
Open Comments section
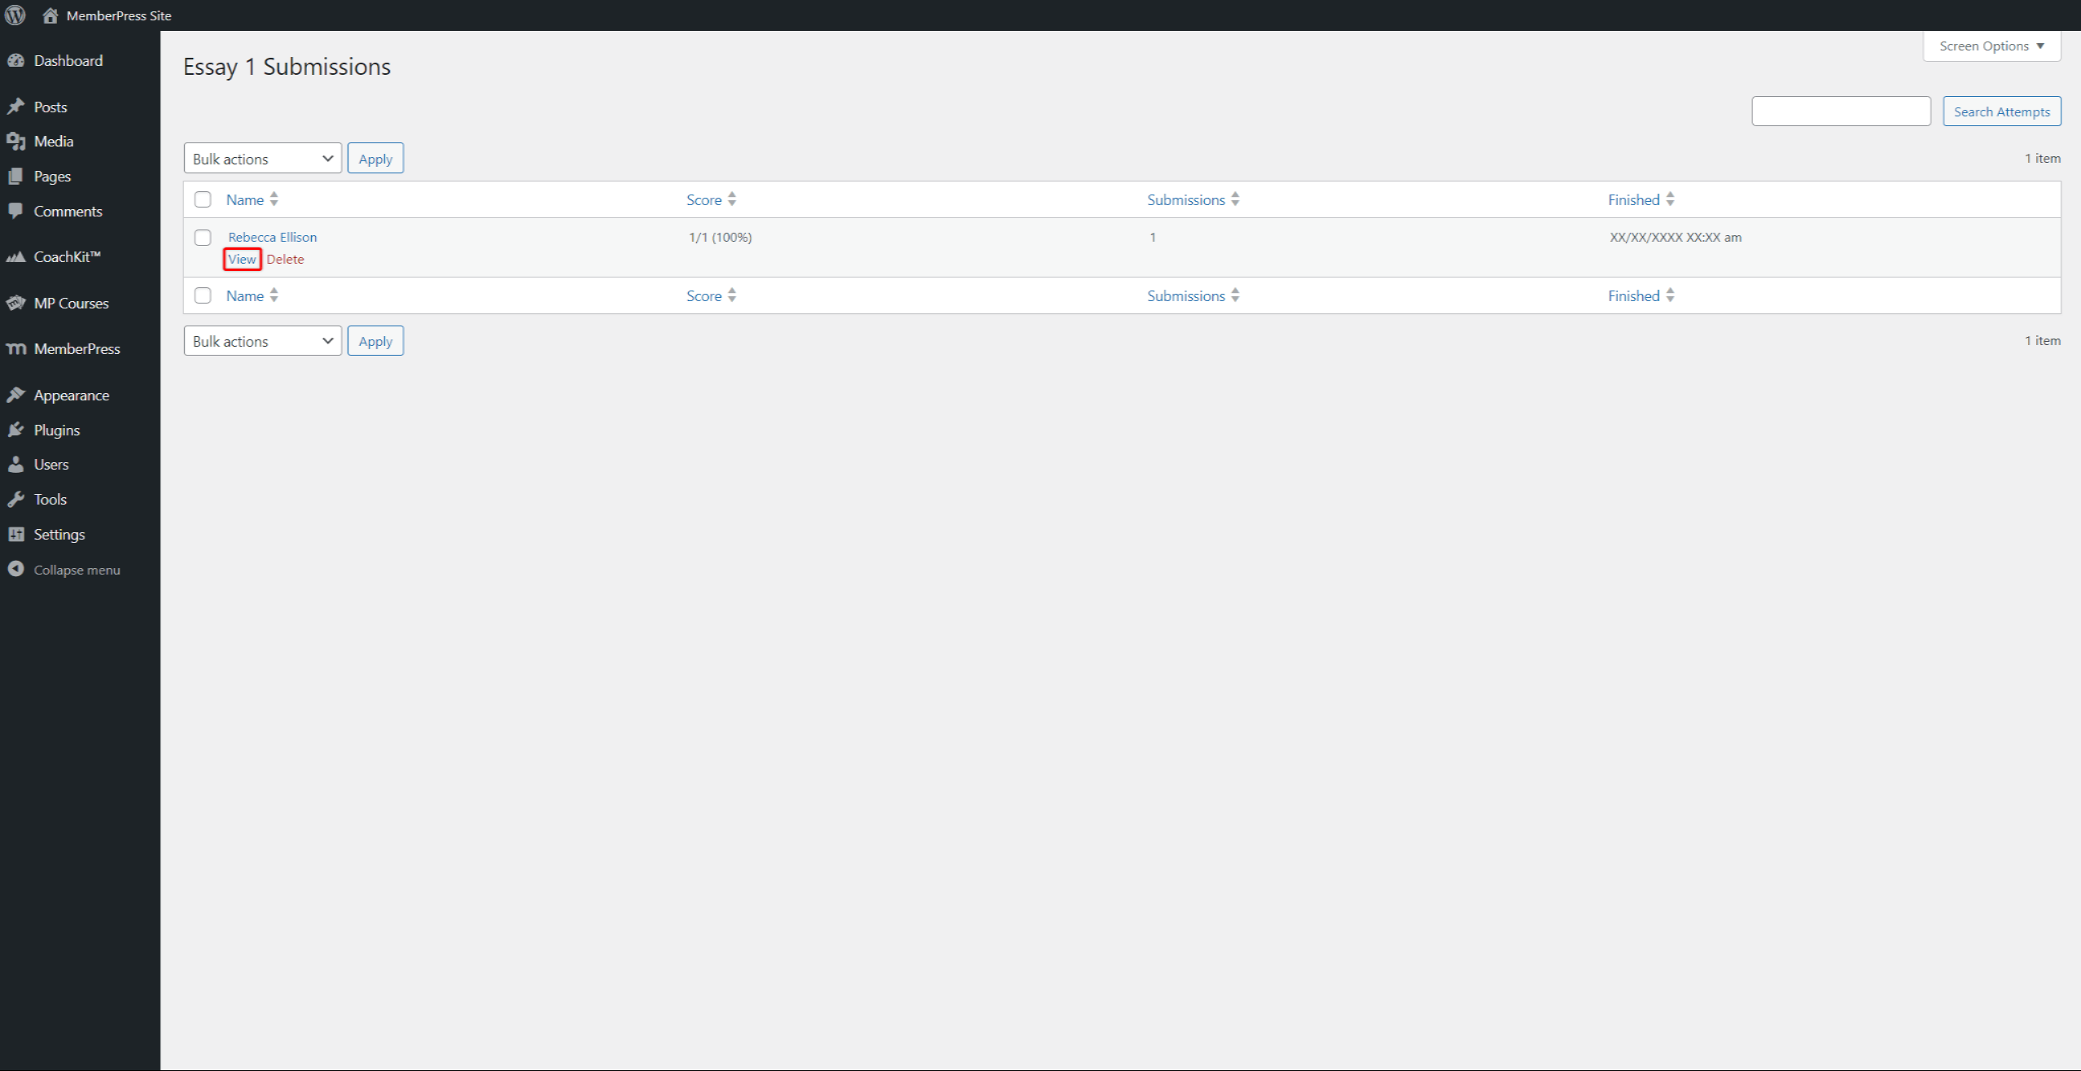[x=68, y=210]
